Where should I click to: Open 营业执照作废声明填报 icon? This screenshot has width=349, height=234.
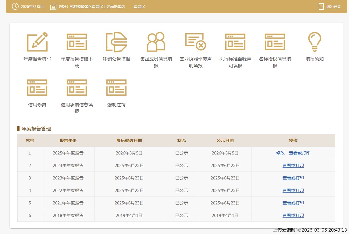click(x=196, y=42)
